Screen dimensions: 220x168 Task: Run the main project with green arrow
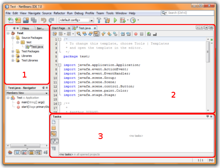click(115, 20)
